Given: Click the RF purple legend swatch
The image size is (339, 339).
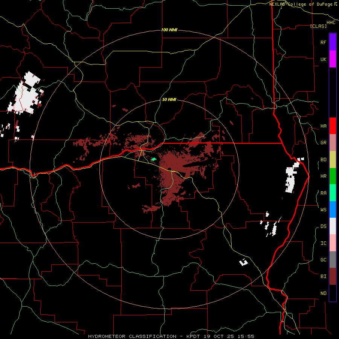Looking at the screenshot, I should point(333,42).
